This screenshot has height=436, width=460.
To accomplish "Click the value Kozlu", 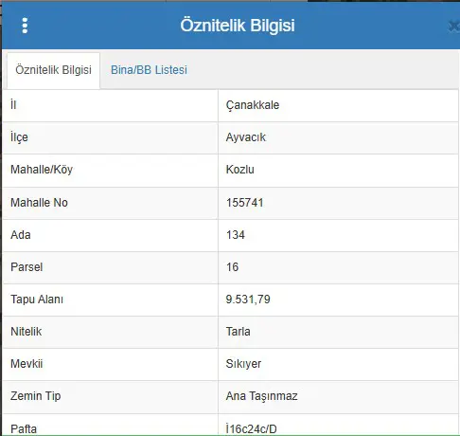I will point(239,170).
